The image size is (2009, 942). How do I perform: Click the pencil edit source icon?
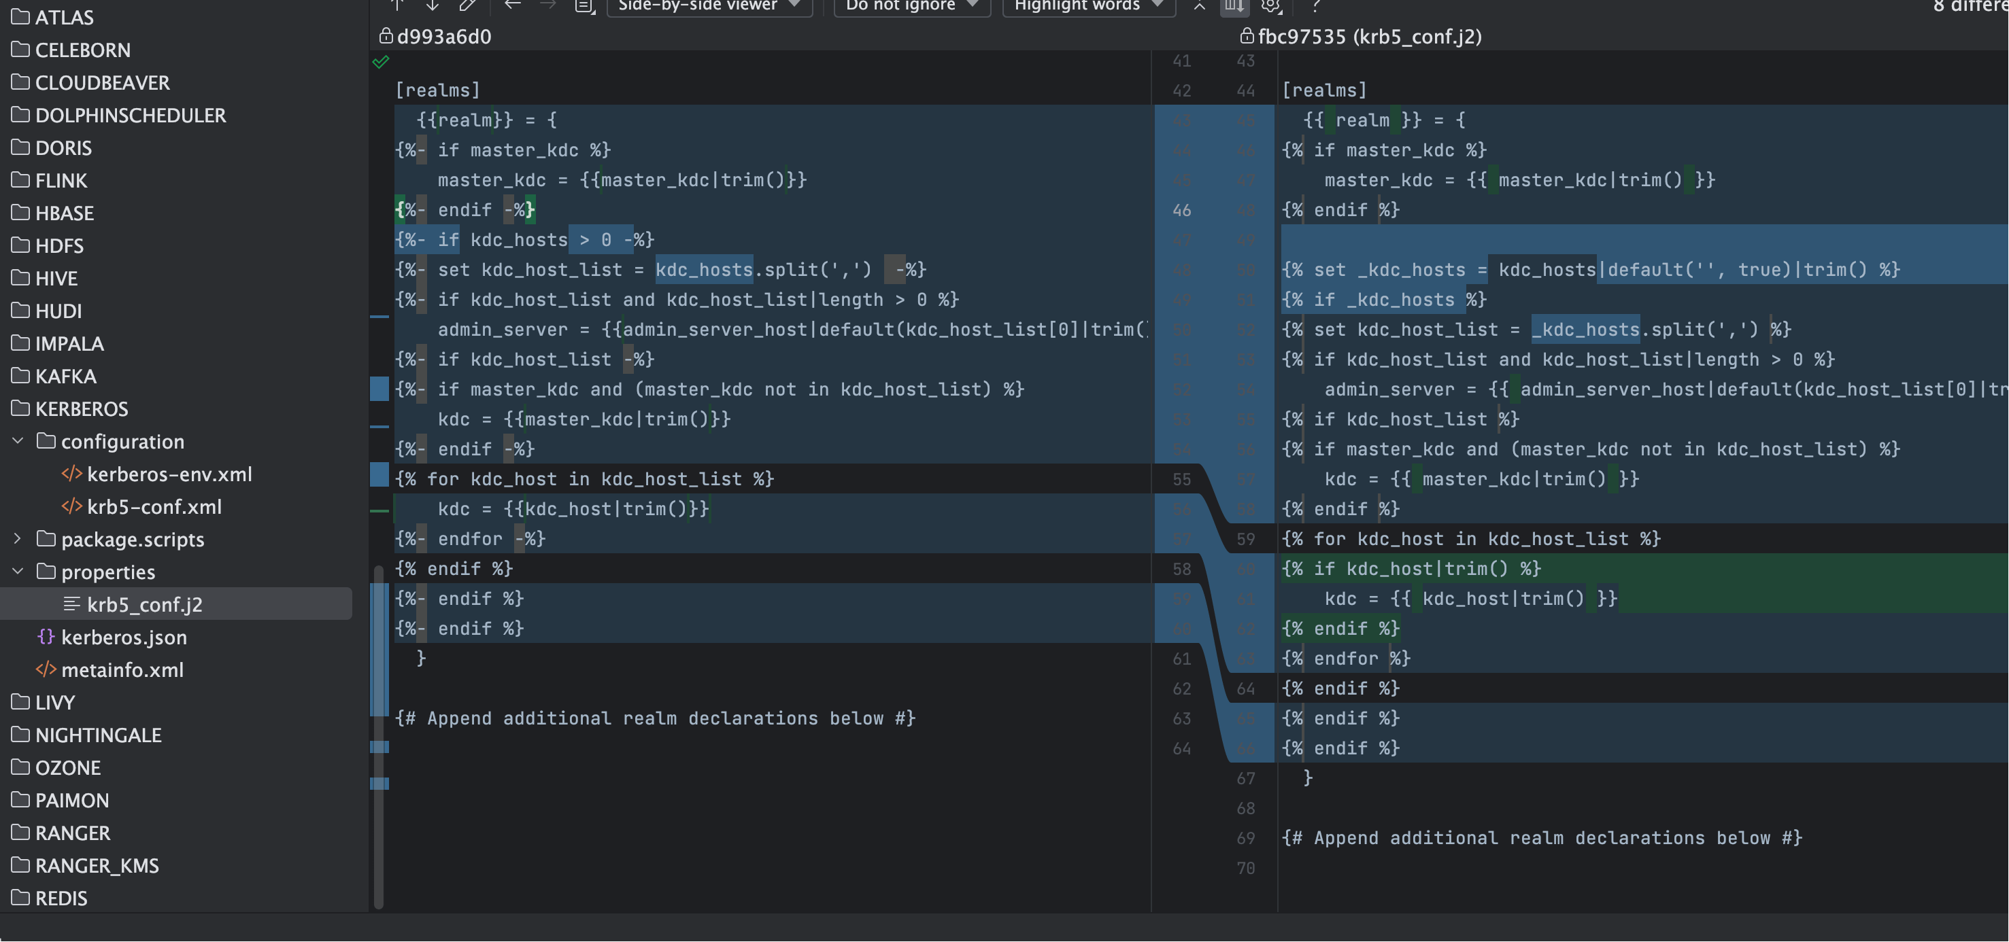pyautogui.click(x=467, y=5)
